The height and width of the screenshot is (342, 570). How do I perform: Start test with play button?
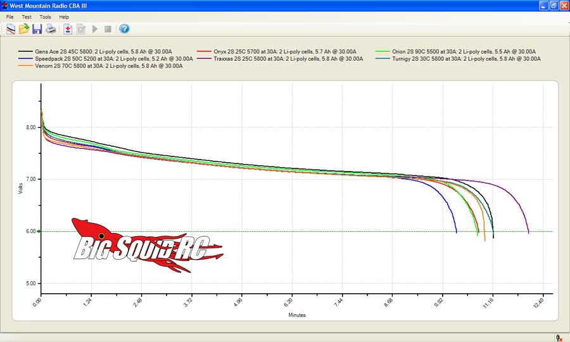[x=95, y=28]
